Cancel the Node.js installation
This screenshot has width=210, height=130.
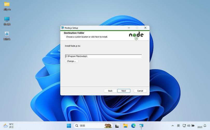[140, 91]
